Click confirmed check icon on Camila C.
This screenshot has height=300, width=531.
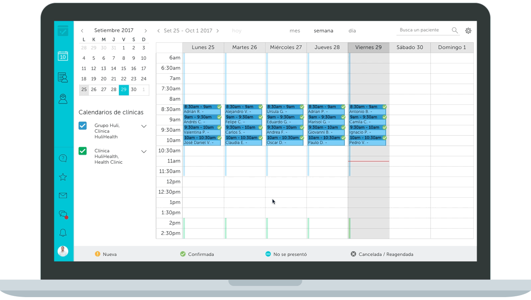385,117
